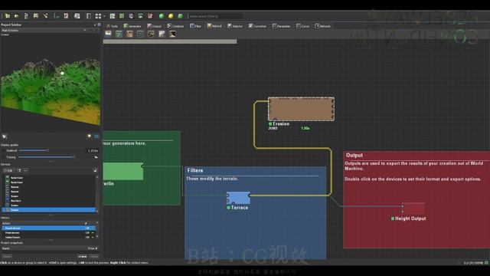
Task: Open the Generator device tab
Action: coord(132,26)
